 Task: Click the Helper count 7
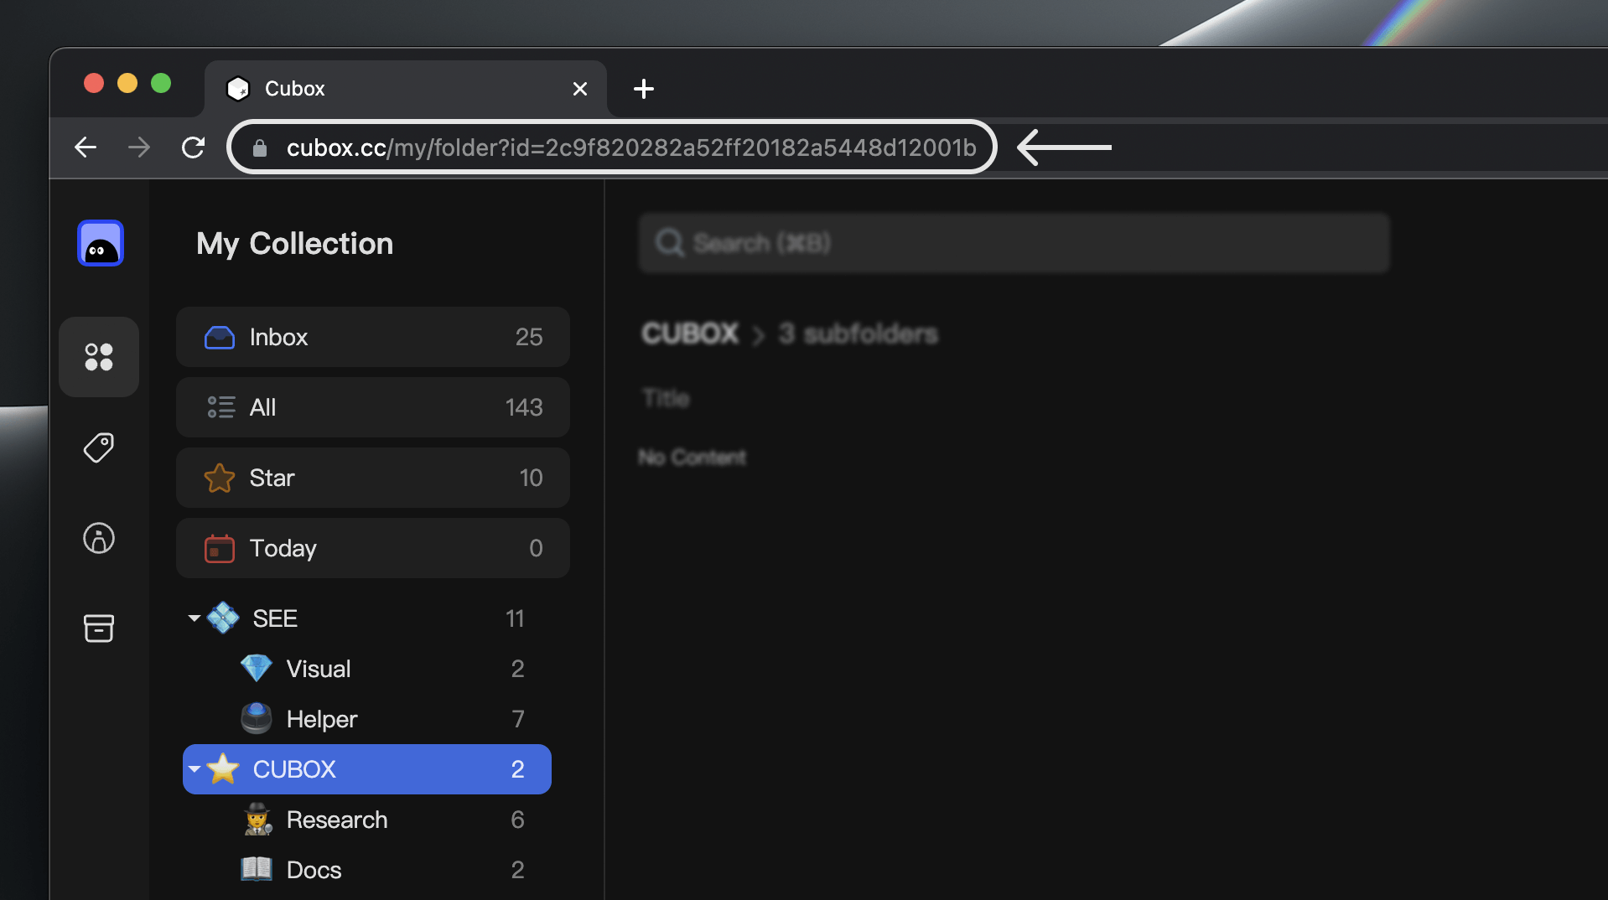pos(518,719)
